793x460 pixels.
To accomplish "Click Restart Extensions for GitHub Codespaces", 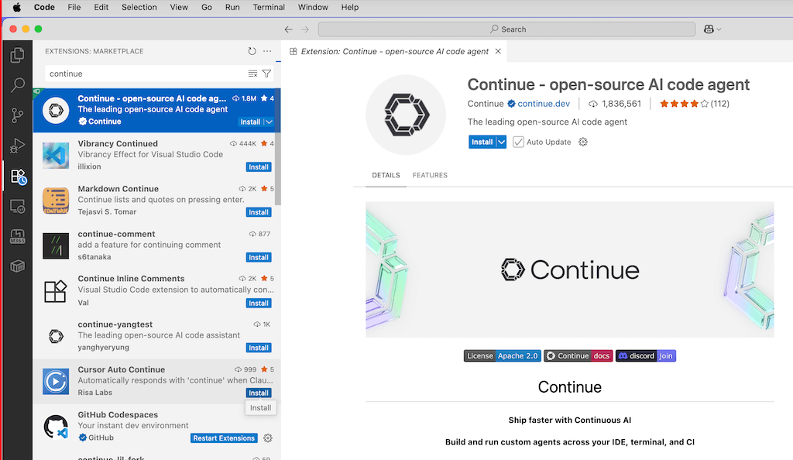I will click(224, 438).
